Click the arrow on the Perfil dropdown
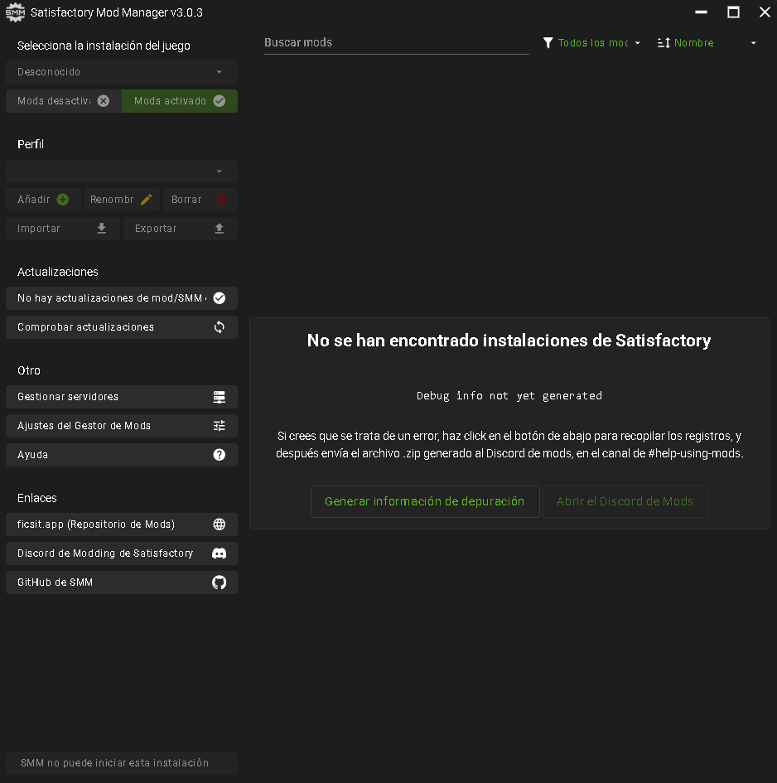The width and height of the screenshot is (777, 783). coord(220,172)
